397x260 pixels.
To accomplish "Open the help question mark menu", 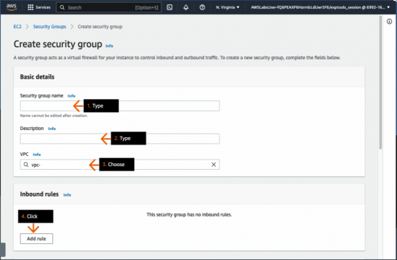I will point(202,7).
